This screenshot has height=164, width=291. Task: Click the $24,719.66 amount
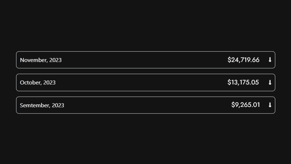point(244,60)
